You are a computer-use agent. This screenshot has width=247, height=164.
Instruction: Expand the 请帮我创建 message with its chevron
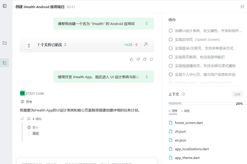pyautogui.click(x=147, y=24)
